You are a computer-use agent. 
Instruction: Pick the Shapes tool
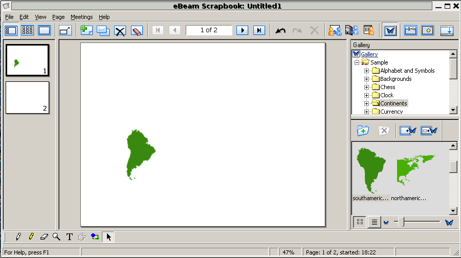pos(95,236)
